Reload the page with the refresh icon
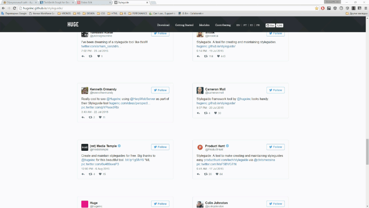Viewport: 369px width, 208px height. pyautogui.click(x=14, y=8)
